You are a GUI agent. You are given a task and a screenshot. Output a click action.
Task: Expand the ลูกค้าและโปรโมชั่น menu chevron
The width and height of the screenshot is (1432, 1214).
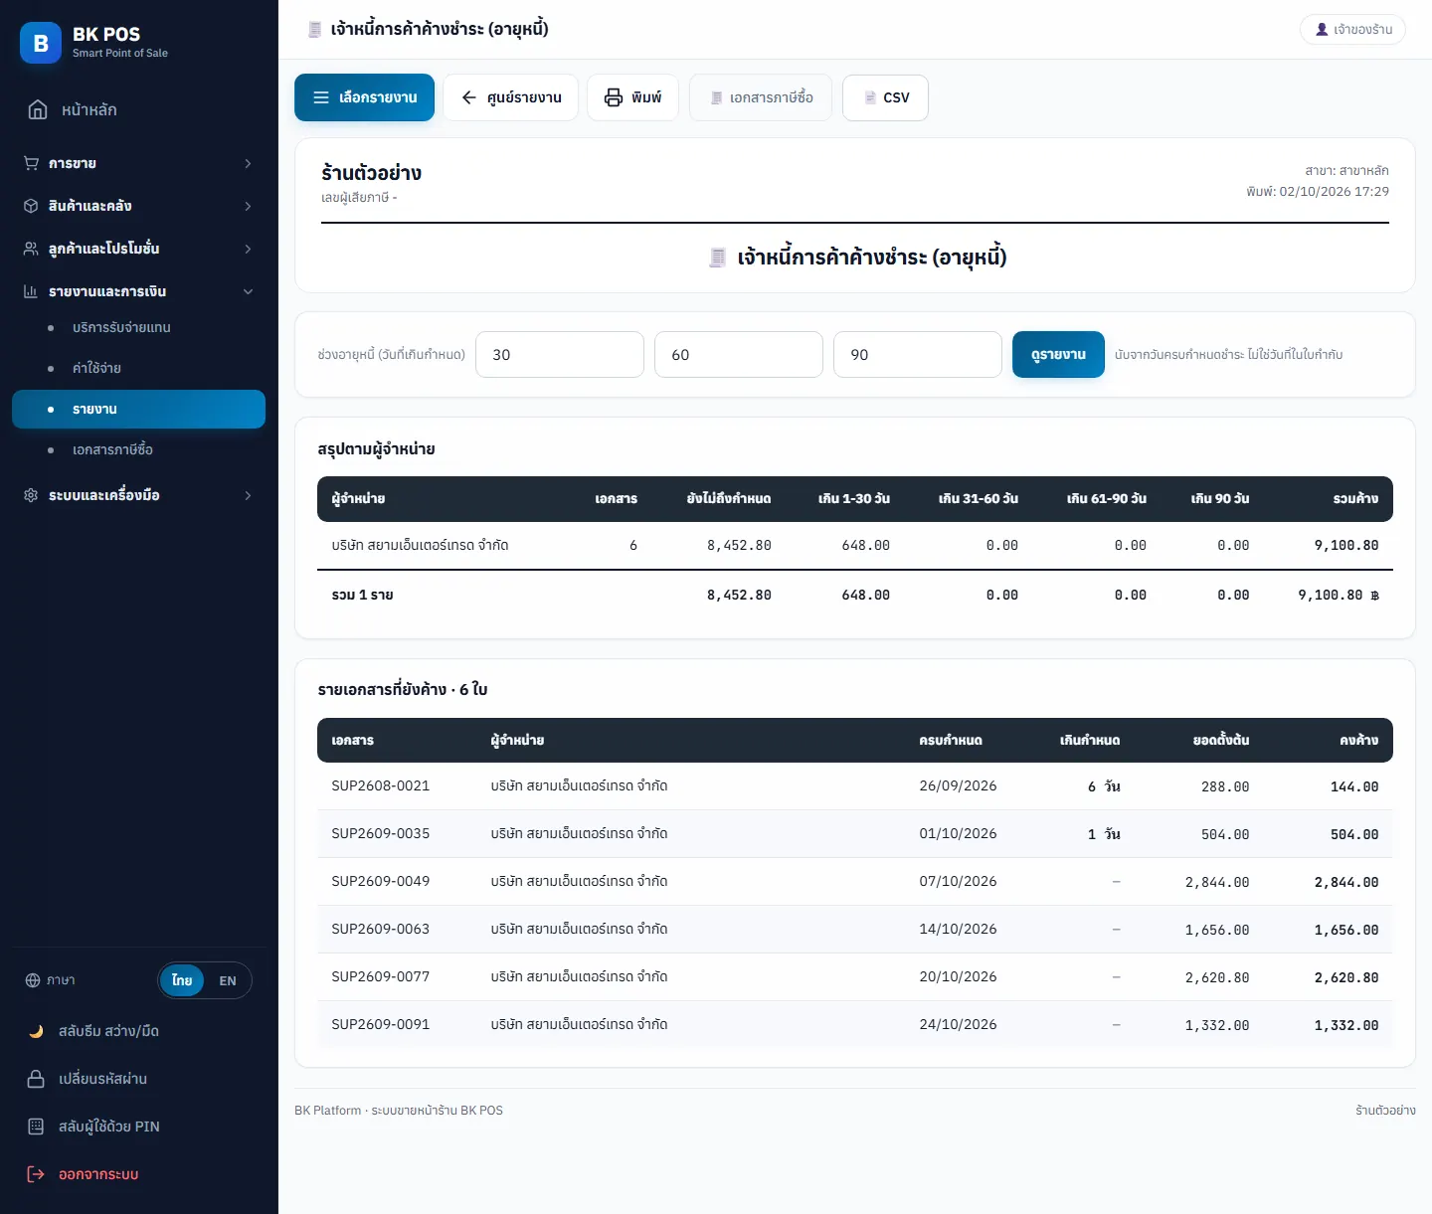[x=248, y=249]
